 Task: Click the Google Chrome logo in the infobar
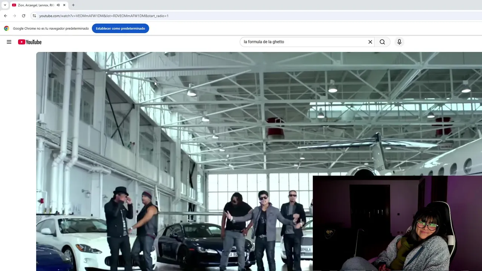(x=6, y=28)
